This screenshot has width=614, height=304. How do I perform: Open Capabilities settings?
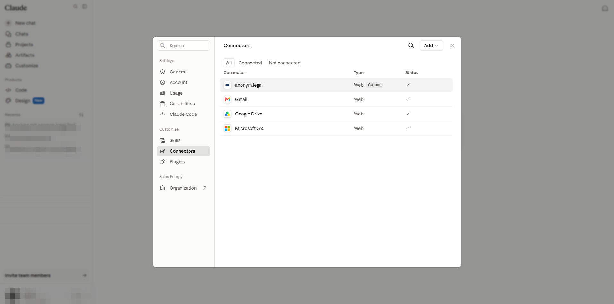click(183, 104)
